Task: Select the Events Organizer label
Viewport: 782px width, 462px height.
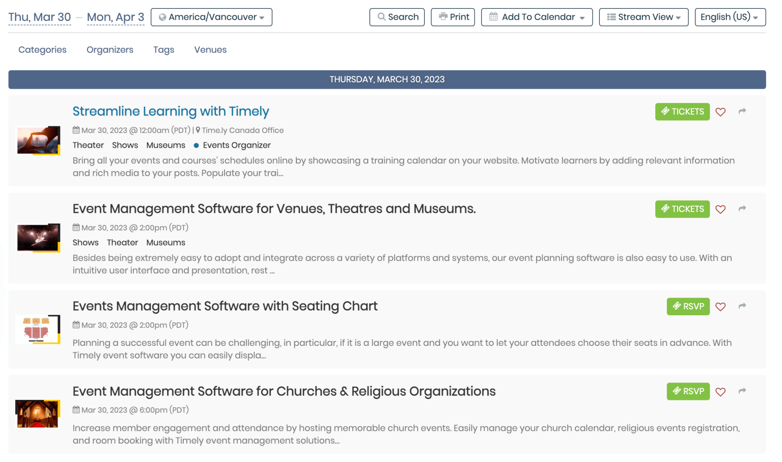Action: click(x=237, y=145)
